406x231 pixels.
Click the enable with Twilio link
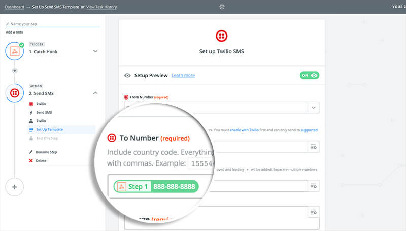coord(244,130)
